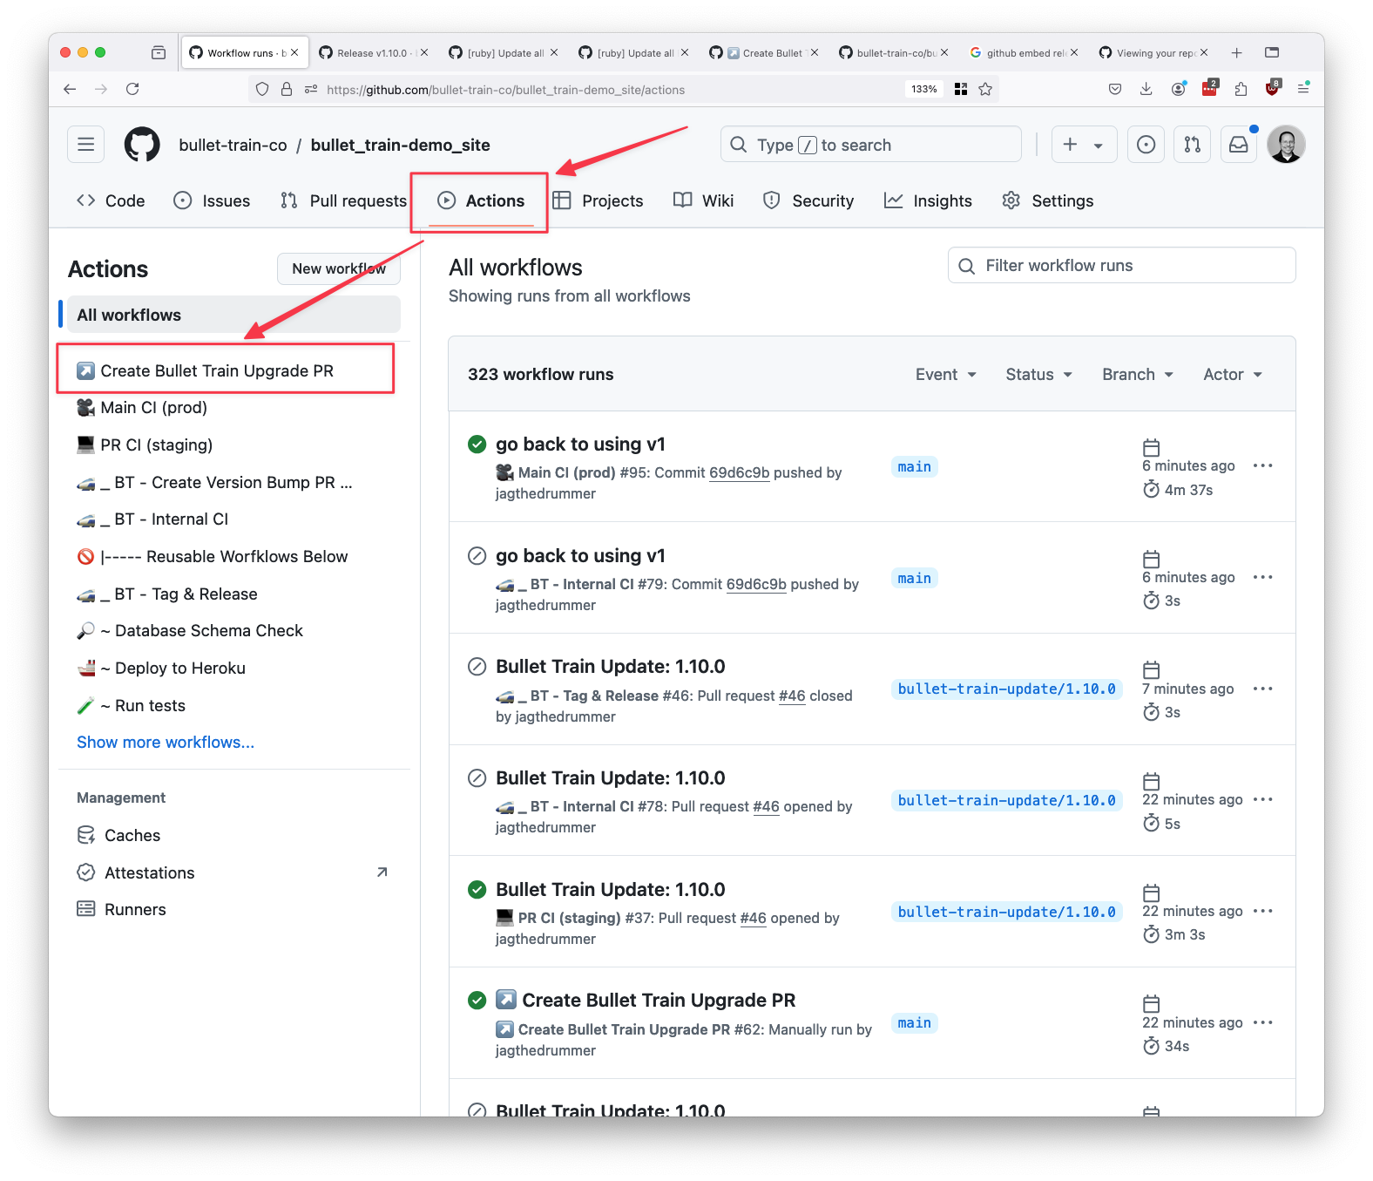Switch to the Release v1.10.0 browser tab
Viewport: 1373px width, 1181px height.
point(373,53)
